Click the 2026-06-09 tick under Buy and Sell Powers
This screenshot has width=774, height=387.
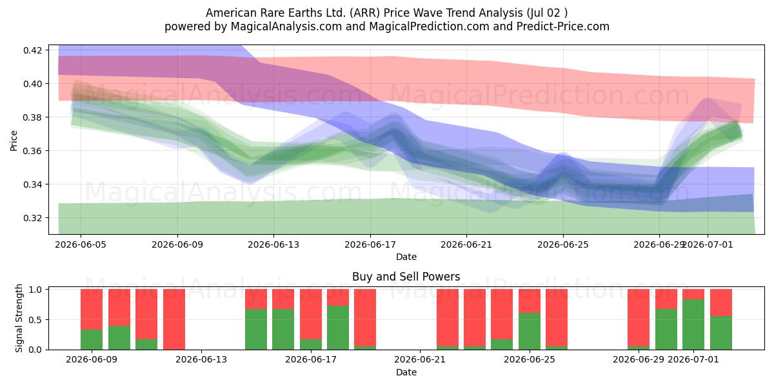pos(92,360)
